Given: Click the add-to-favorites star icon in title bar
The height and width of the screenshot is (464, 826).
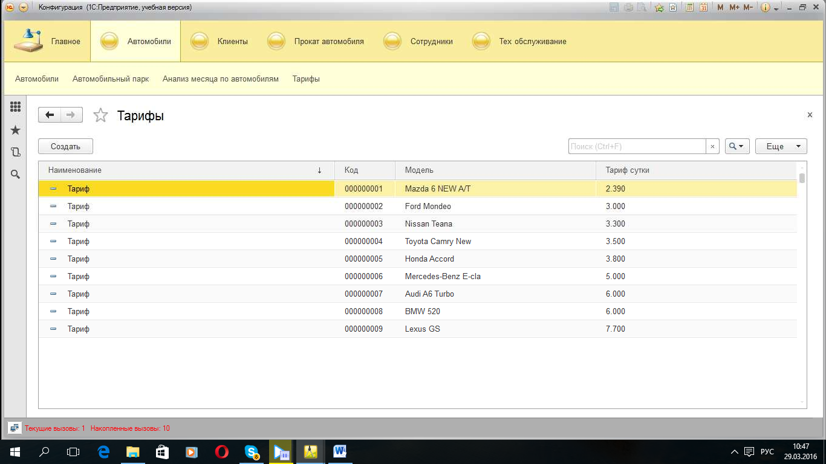Looking at the screenshot, I should (x=659, y=7).
